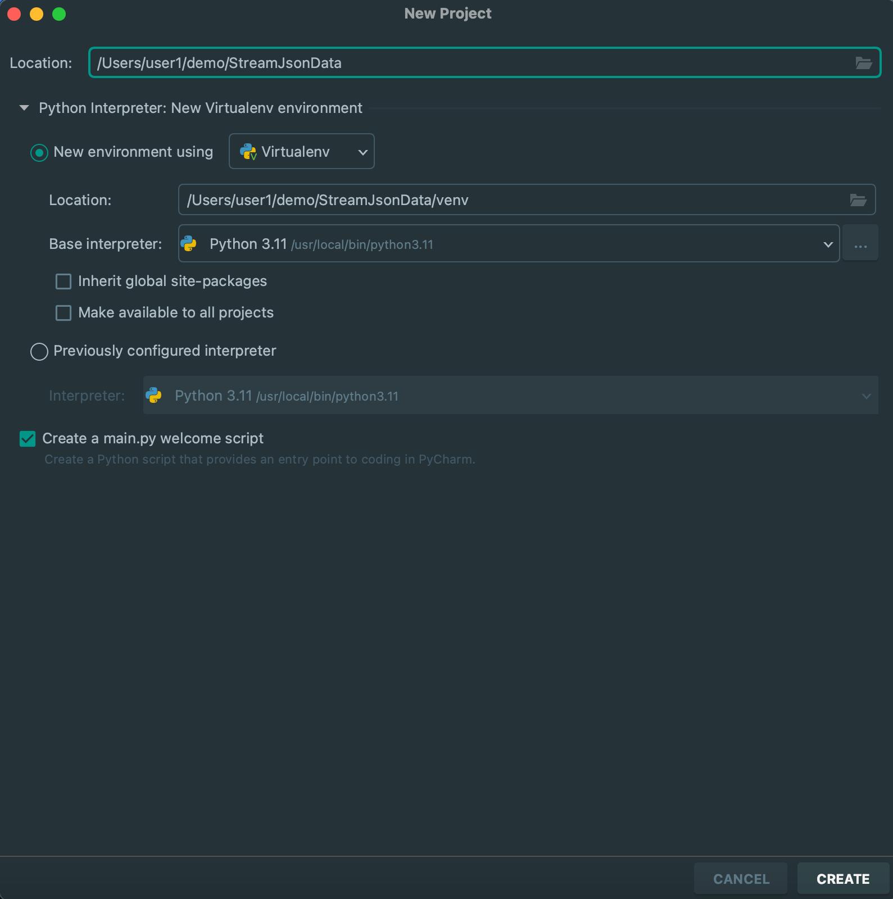Open the disabled Interpreter dropdown arrow
This screenshot has height=899, width=893.
point(866,396)
